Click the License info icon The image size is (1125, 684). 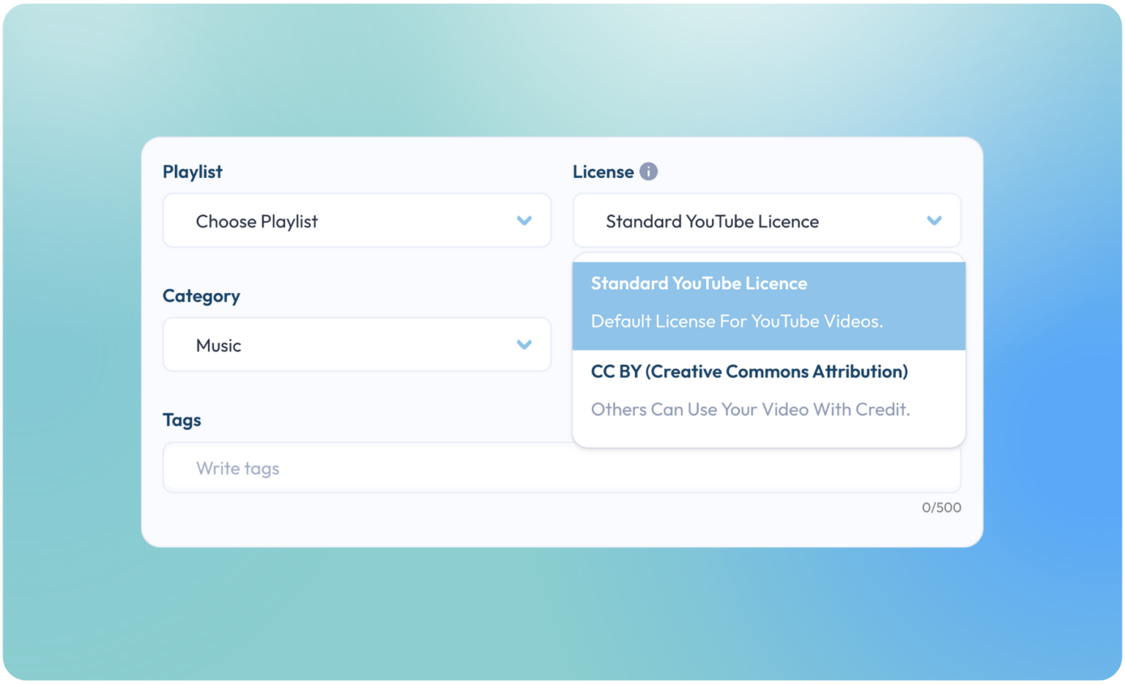pos(648,171)
